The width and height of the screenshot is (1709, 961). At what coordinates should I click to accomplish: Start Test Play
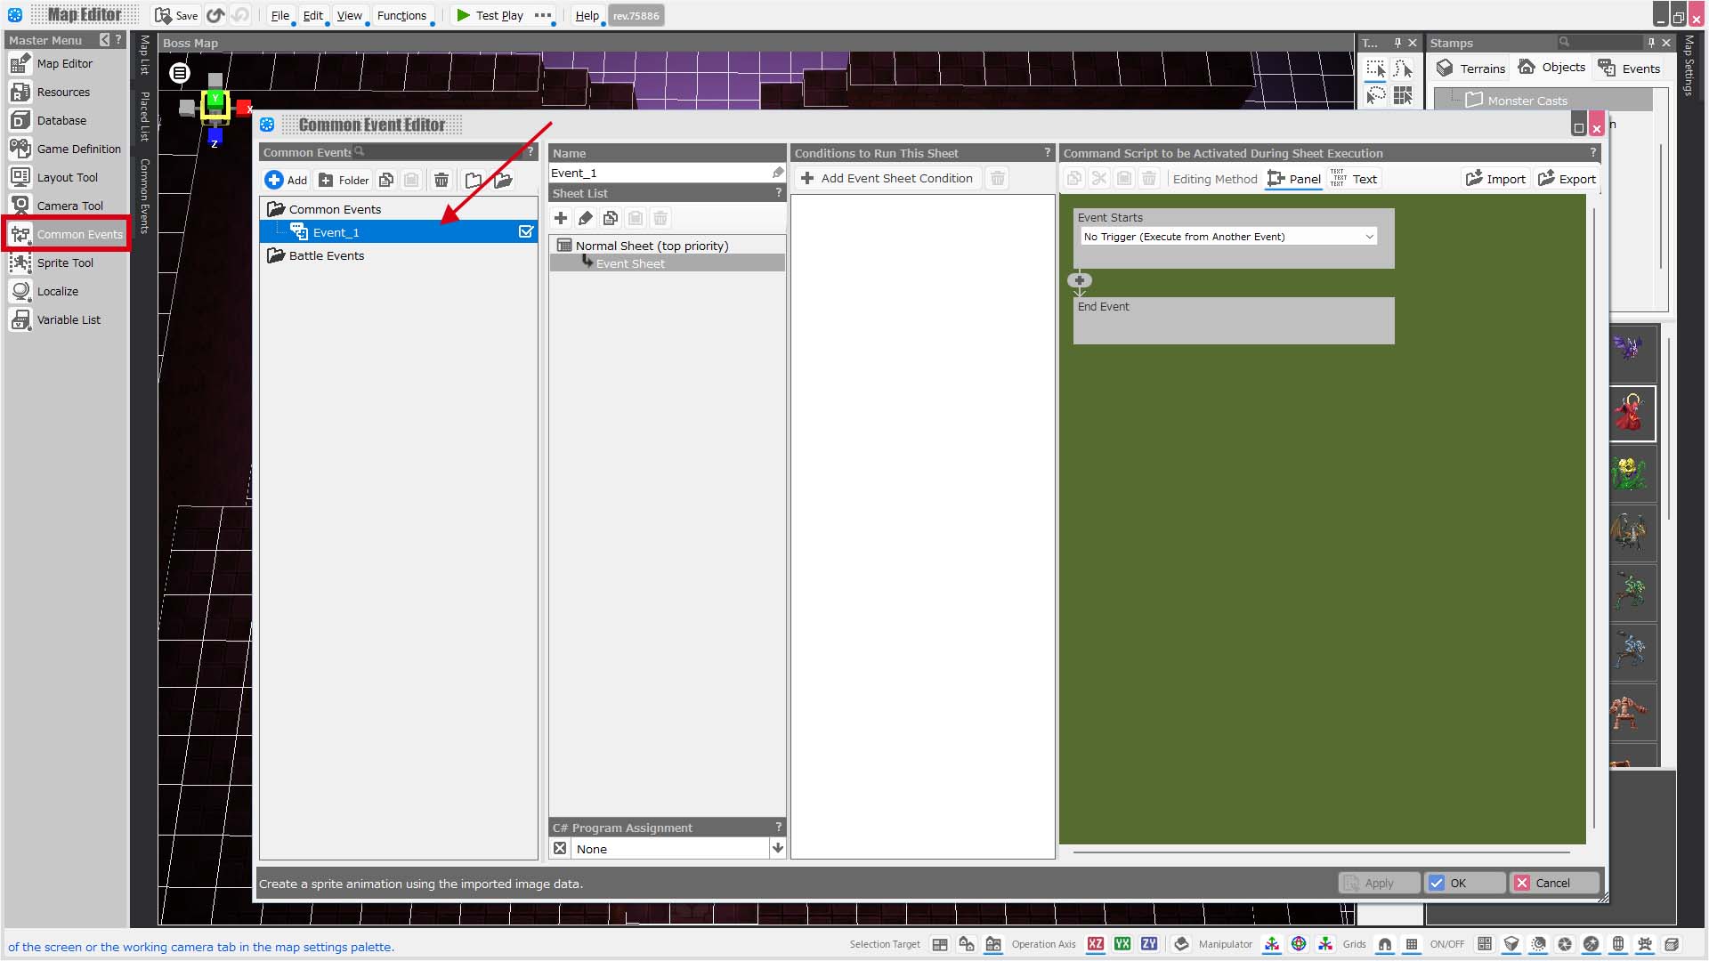(490, 15)
